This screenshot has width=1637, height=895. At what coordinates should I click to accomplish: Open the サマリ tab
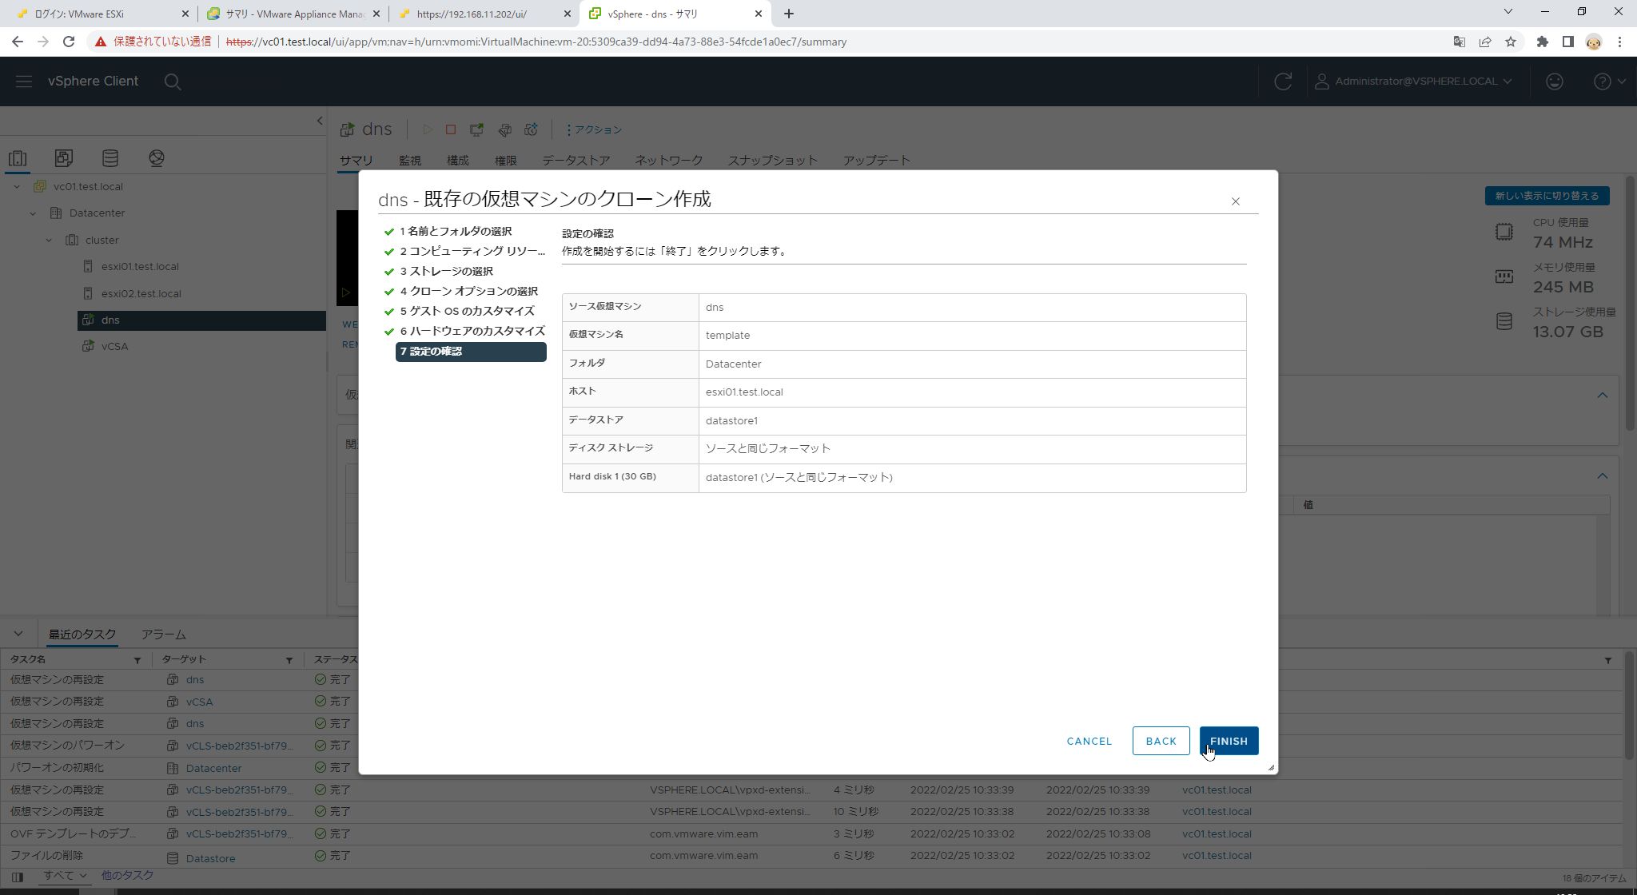coord(356,160)
